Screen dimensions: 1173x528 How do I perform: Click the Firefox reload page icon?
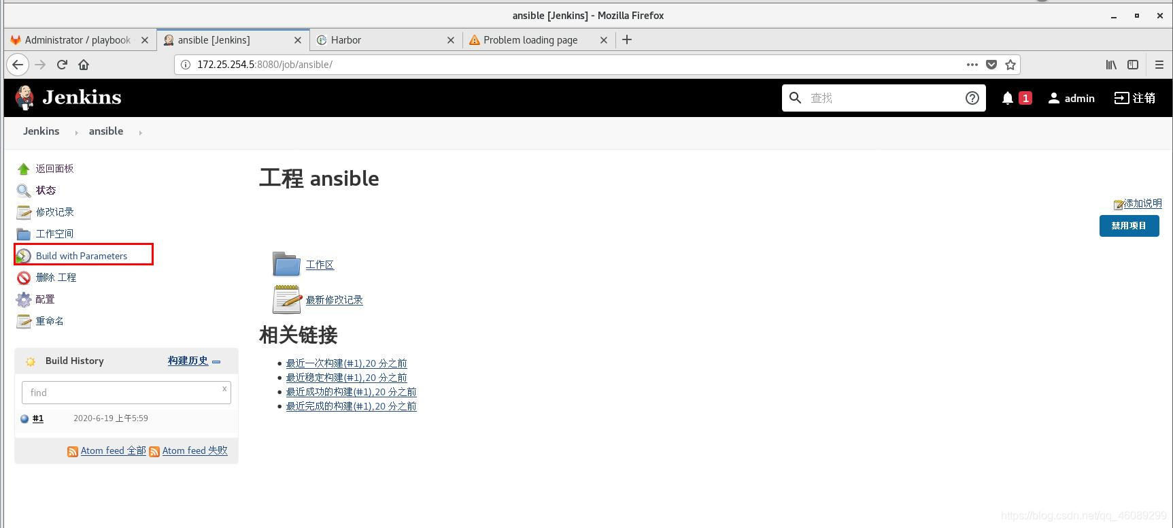click(62, 65)
